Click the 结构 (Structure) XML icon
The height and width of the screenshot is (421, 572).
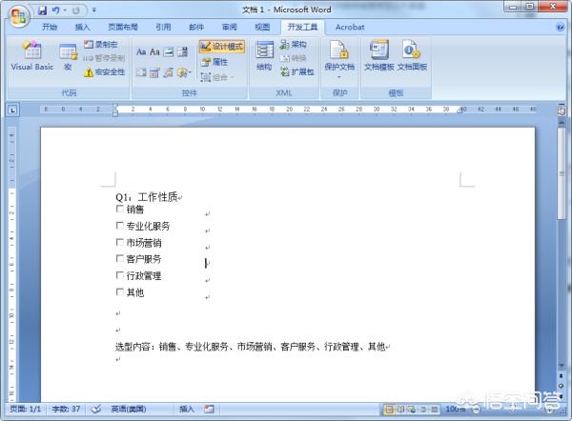coord(264,56)
